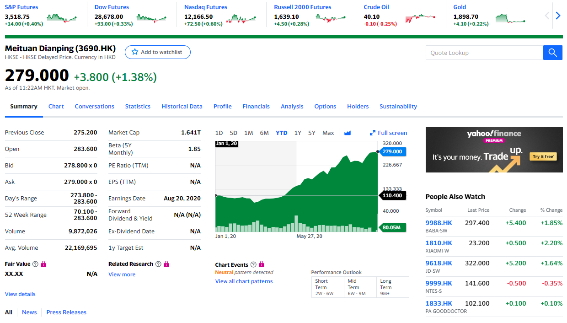Image resolution: width=567 pixels, height=323 pixels.
Task: Open the 9988.HK Alibaba quote link
Action: click(439, 223)
